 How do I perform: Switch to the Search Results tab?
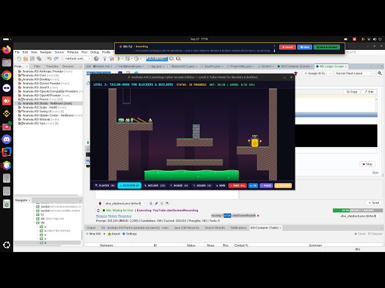click(215, 228)
